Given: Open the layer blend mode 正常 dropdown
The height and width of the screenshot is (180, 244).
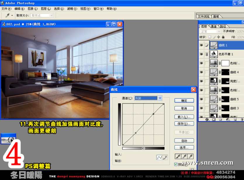Looking at the screenshot, I should tap(210, 31).
